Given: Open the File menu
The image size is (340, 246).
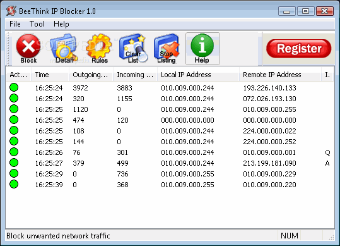Looking at the screenshot, I should (15, 24).
